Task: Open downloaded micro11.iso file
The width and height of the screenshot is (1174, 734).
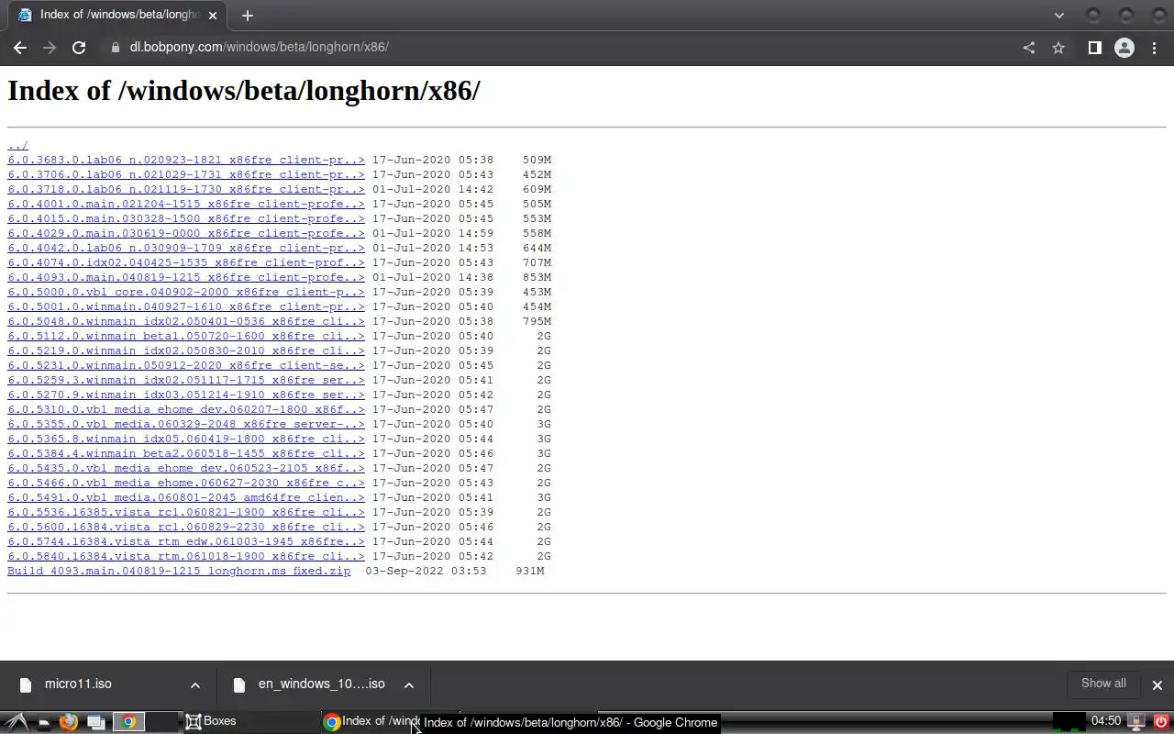Action: point(78,684)
